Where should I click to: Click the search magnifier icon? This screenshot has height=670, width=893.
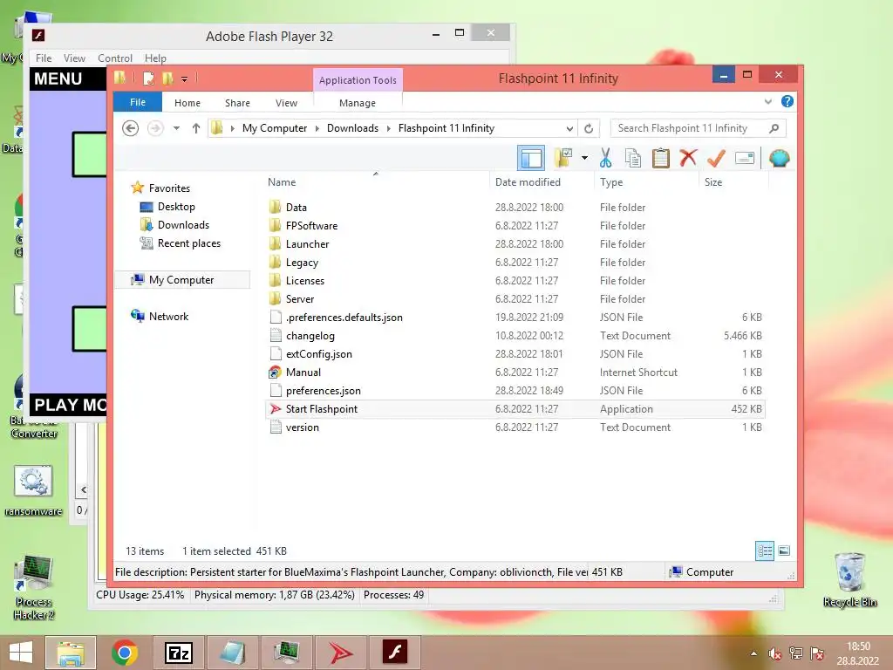point(774,128)
